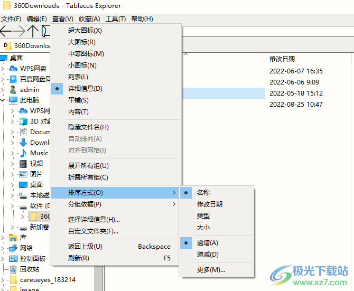Go up one folder level arrow
Screen dimensions: 354x291
(x=33, y=31)
